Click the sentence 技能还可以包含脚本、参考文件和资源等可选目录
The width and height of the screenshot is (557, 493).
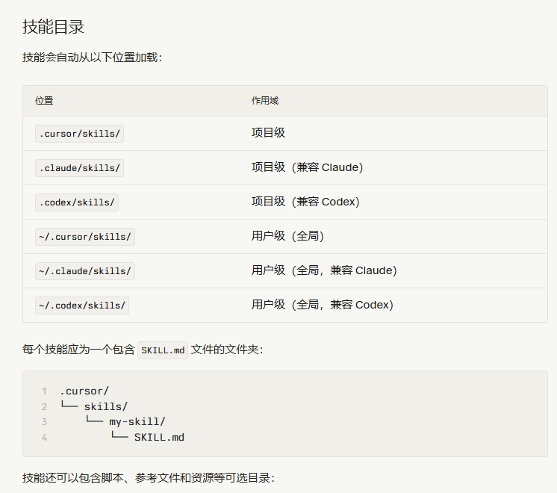(x=149, y=478)
